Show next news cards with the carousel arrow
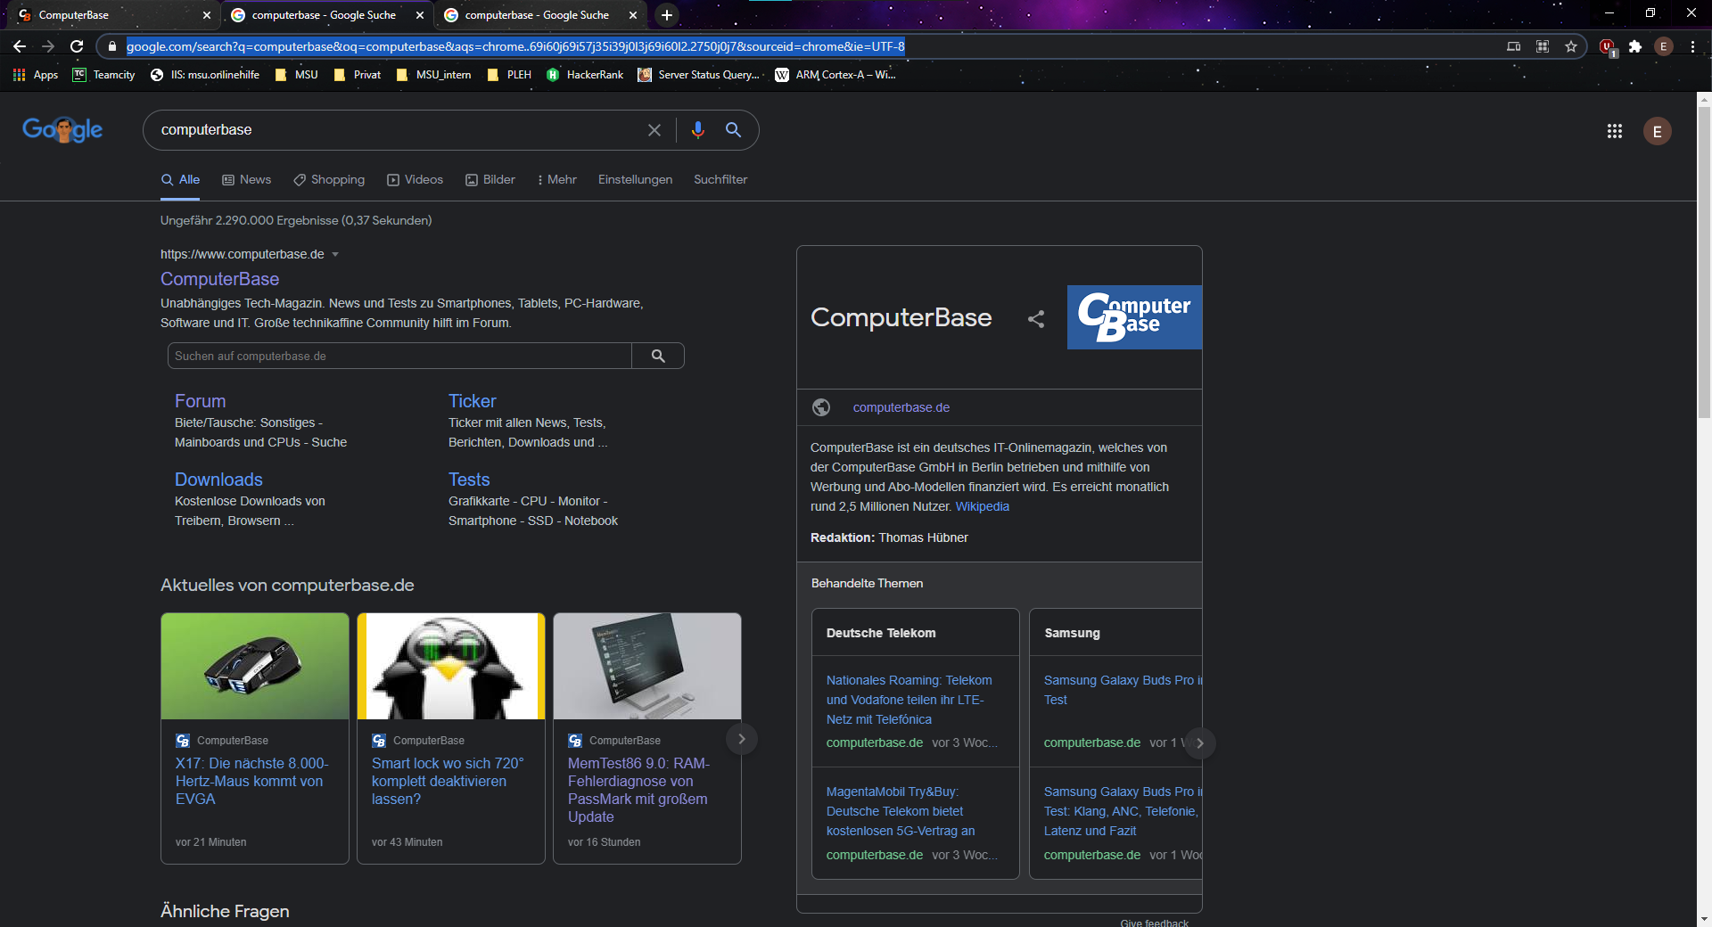The width and height of the screenshot is (1712, 927). coord(741,739)
